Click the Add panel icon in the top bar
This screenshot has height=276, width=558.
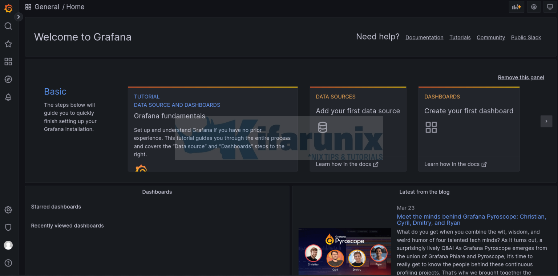pos(516,7)
